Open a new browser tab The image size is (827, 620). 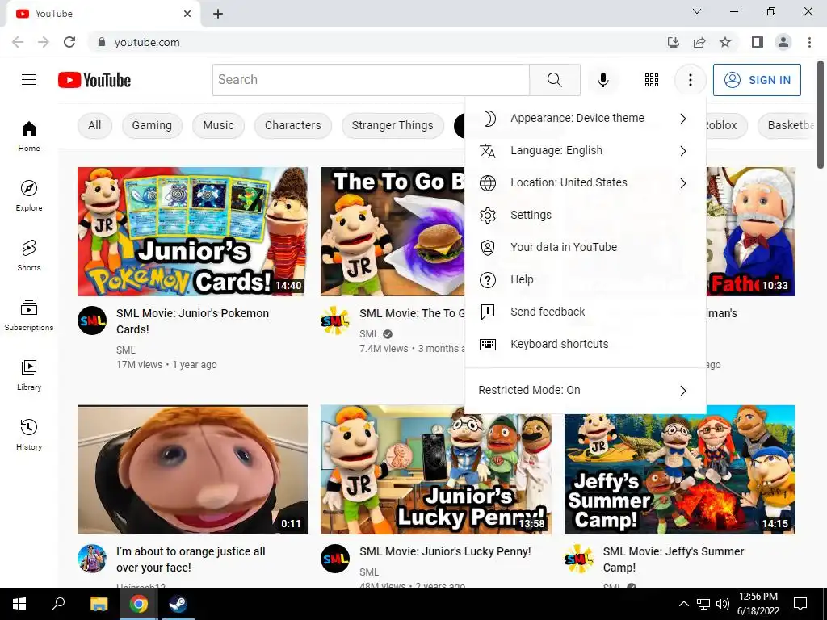point(218,14)
